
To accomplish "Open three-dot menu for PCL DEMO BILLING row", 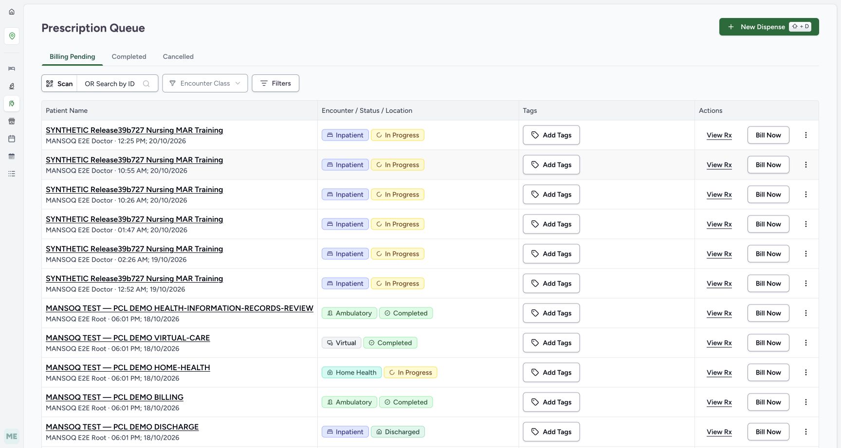I will click(x=806, y=402).
